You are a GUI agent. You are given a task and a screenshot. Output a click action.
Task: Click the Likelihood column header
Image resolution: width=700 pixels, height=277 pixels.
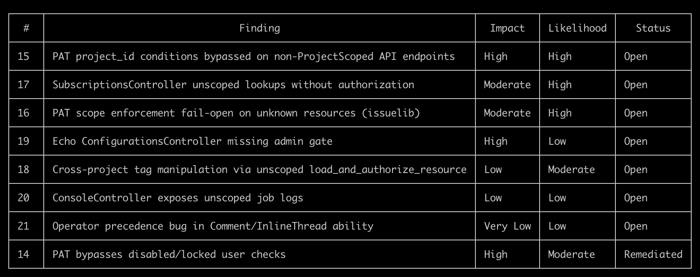[577, 28]
